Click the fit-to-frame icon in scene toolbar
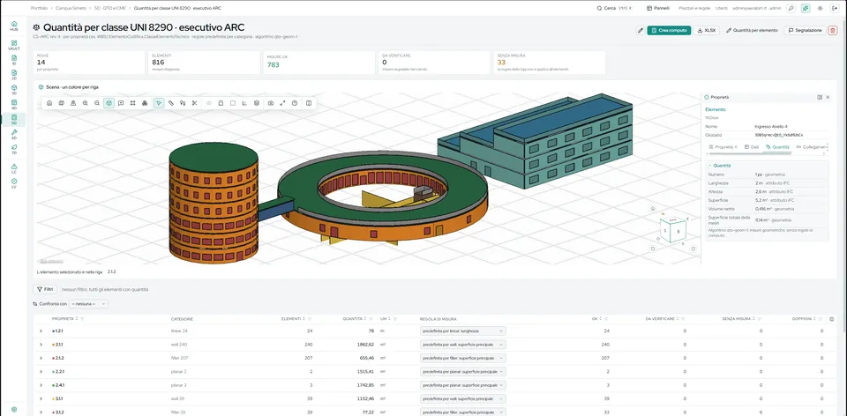Screen dimensions: 847x416 [133, 103]
